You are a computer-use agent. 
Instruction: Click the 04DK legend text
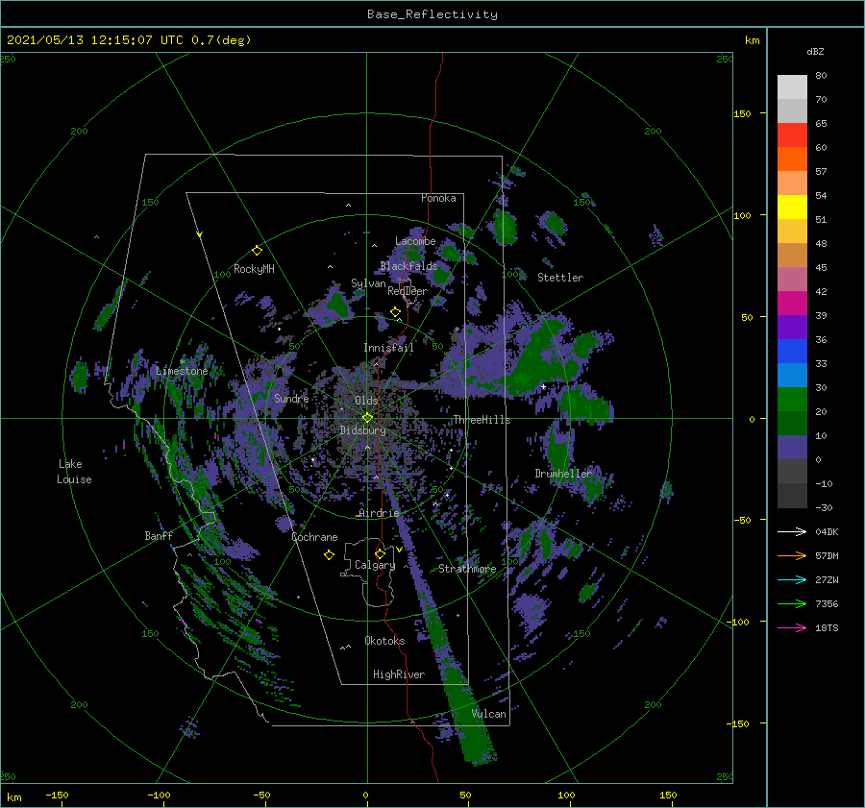pos(827,532)
